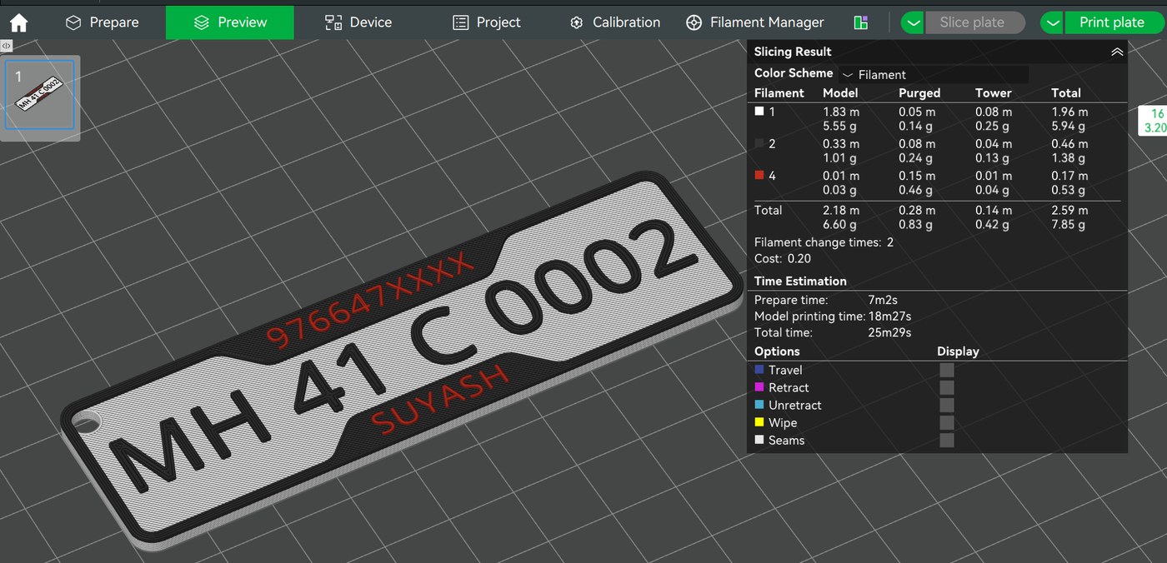This screenshot has width=1167, height=563.
Task: Click the 'Travel' option label
Action: [785, 370]
